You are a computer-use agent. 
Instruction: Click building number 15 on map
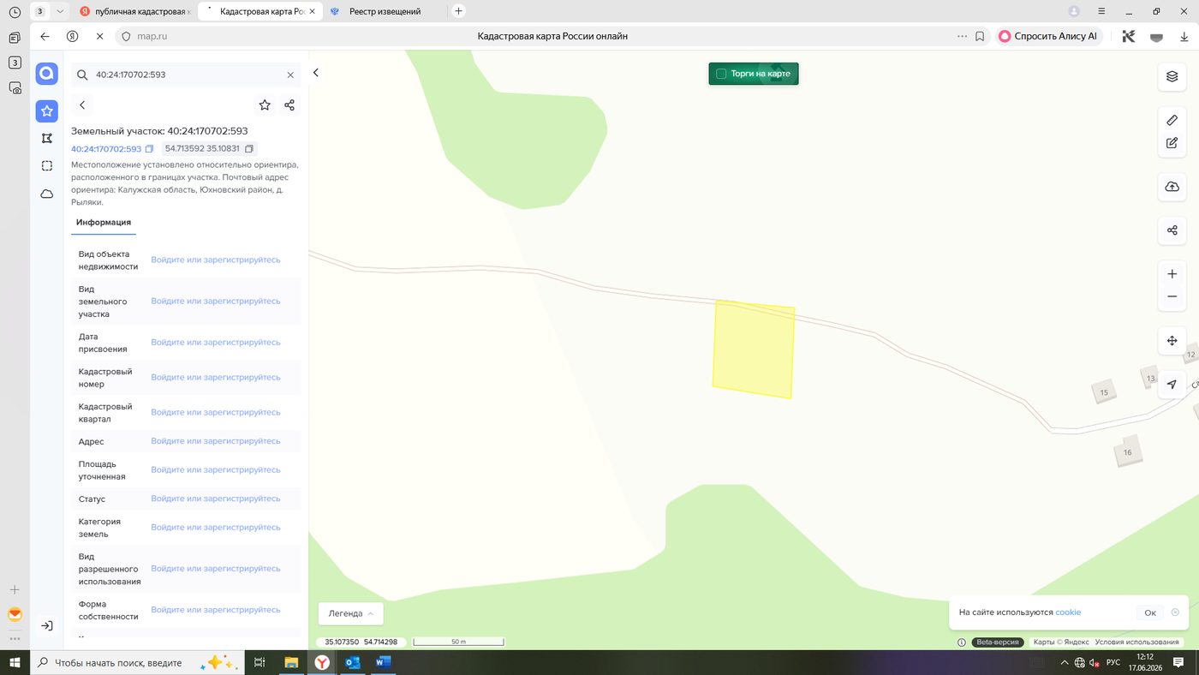point(1104,392)
